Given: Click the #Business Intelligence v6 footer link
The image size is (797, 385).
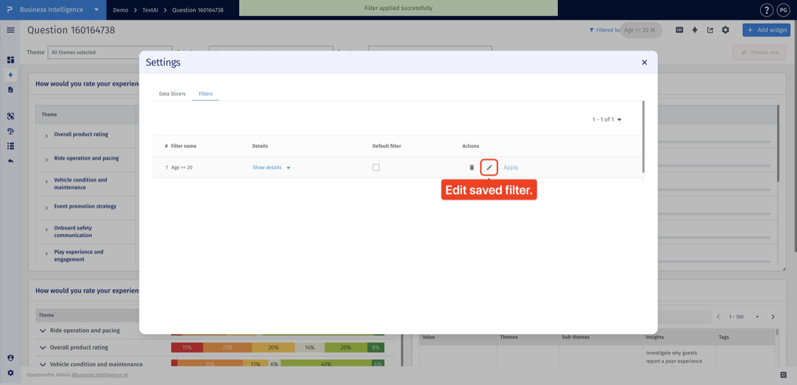Looking at the screenshot, I should click(100, 375).
